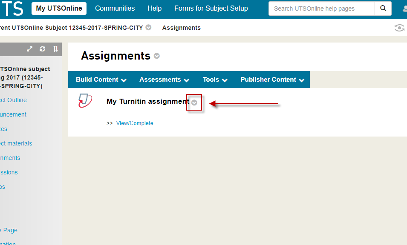The width and height of the screenshot is (407, 245).
Task: Open Forms for Subject Setup tab
Action: click(211, 9)
